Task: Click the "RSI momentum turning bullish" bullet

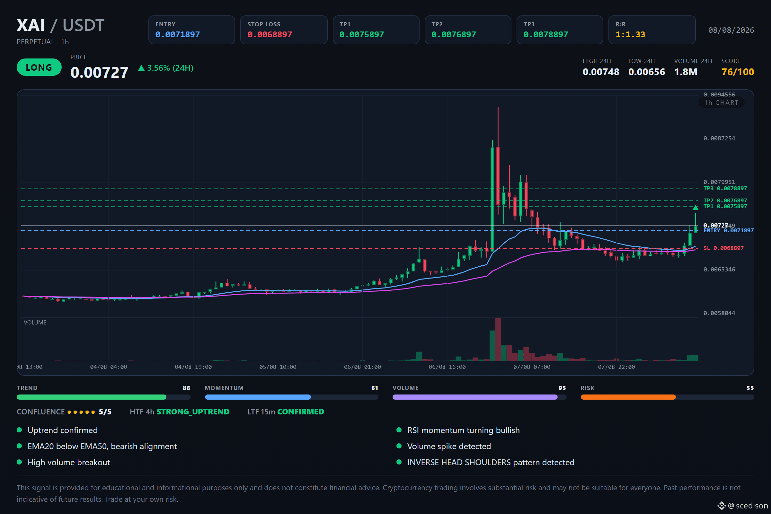Action: click(458, 430)
